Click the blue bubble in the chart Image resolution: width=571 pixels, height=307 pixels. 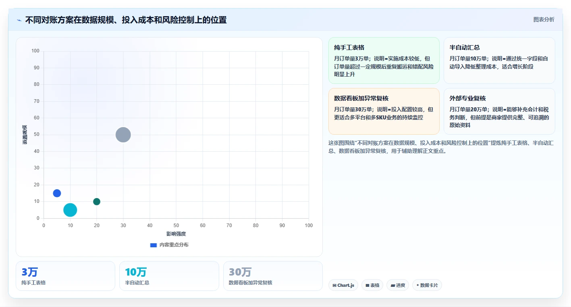[57, 193]
